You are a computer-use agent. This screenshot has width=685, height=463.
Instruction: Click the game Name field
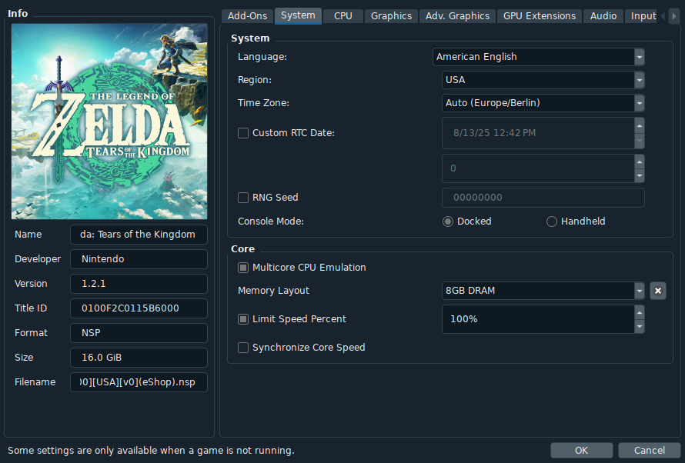139,235
